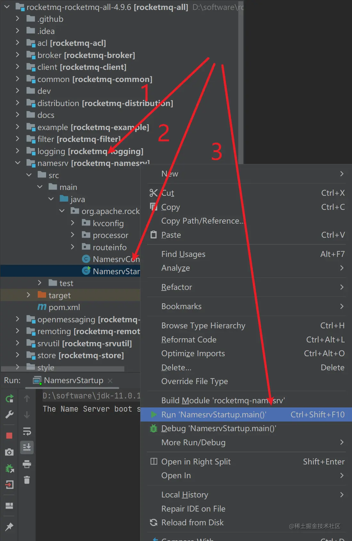Viewport: 352px width, 541px height.
Task: Click the NamesrvCon class icon in the tree
Action: pyautogui.click(x=86, y=259)
